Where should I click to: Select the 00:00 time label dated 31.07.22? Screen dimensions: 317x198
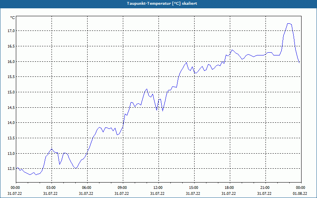click(15, 188)
